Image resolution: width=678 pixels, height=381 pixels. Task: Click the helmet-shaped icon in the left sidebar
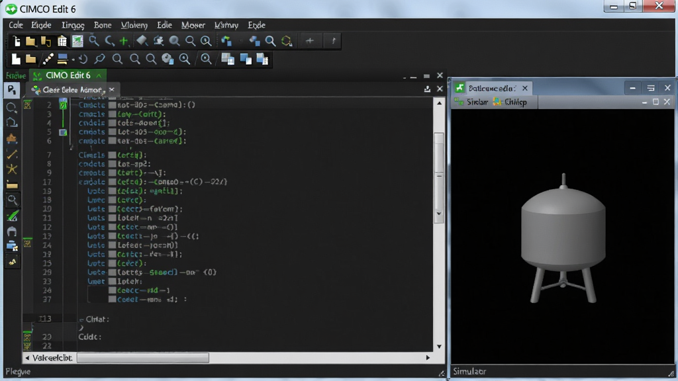tap(12, 231)
